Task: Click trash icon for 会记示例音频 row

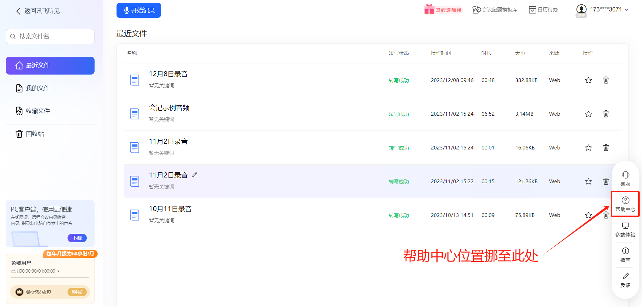Action: (x=606, y=114)
